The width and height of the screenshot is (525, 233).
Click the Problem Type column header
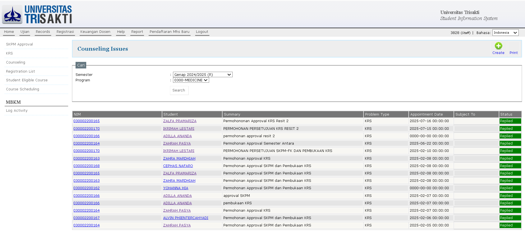386,114
